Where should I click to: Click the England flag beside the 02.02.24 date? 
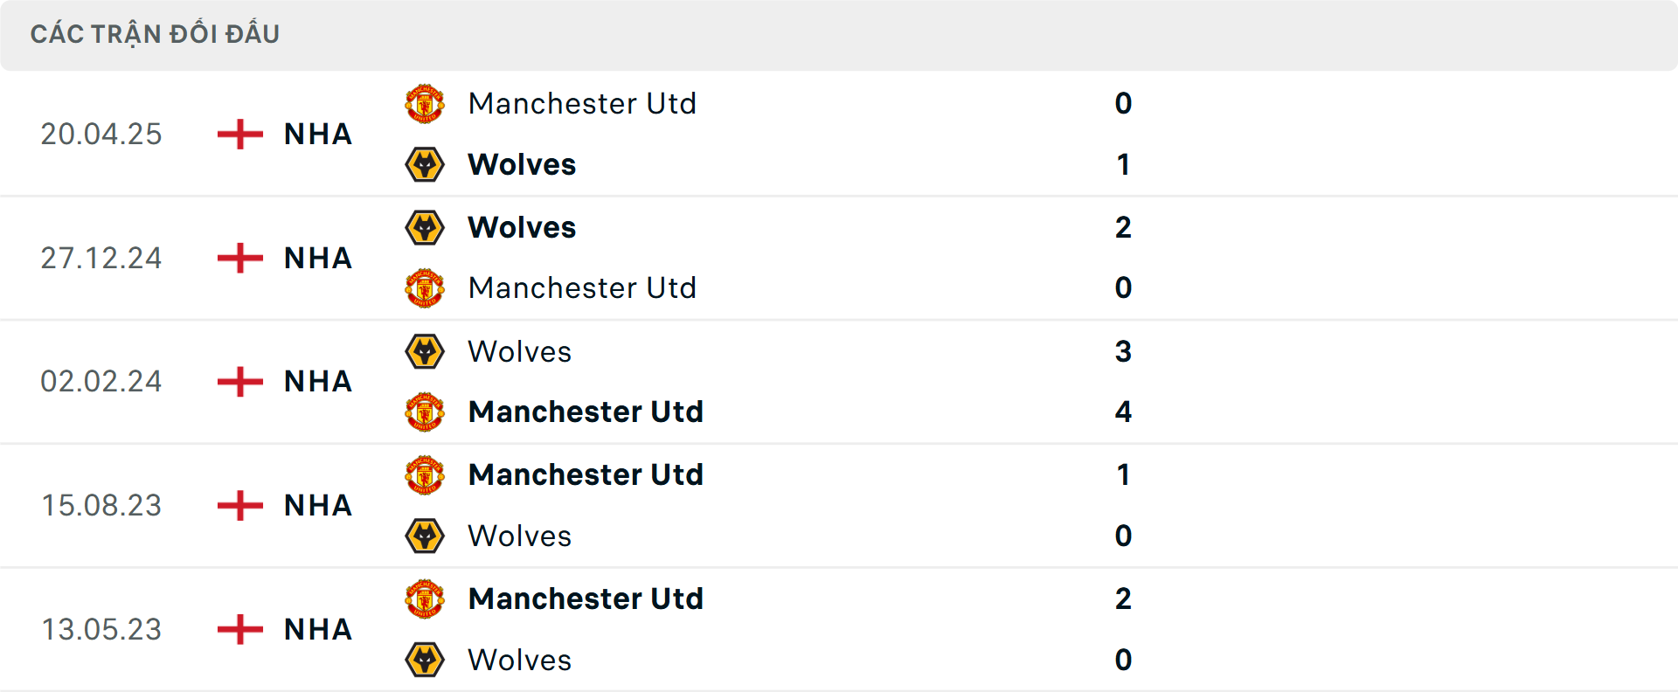coord(238,381)
